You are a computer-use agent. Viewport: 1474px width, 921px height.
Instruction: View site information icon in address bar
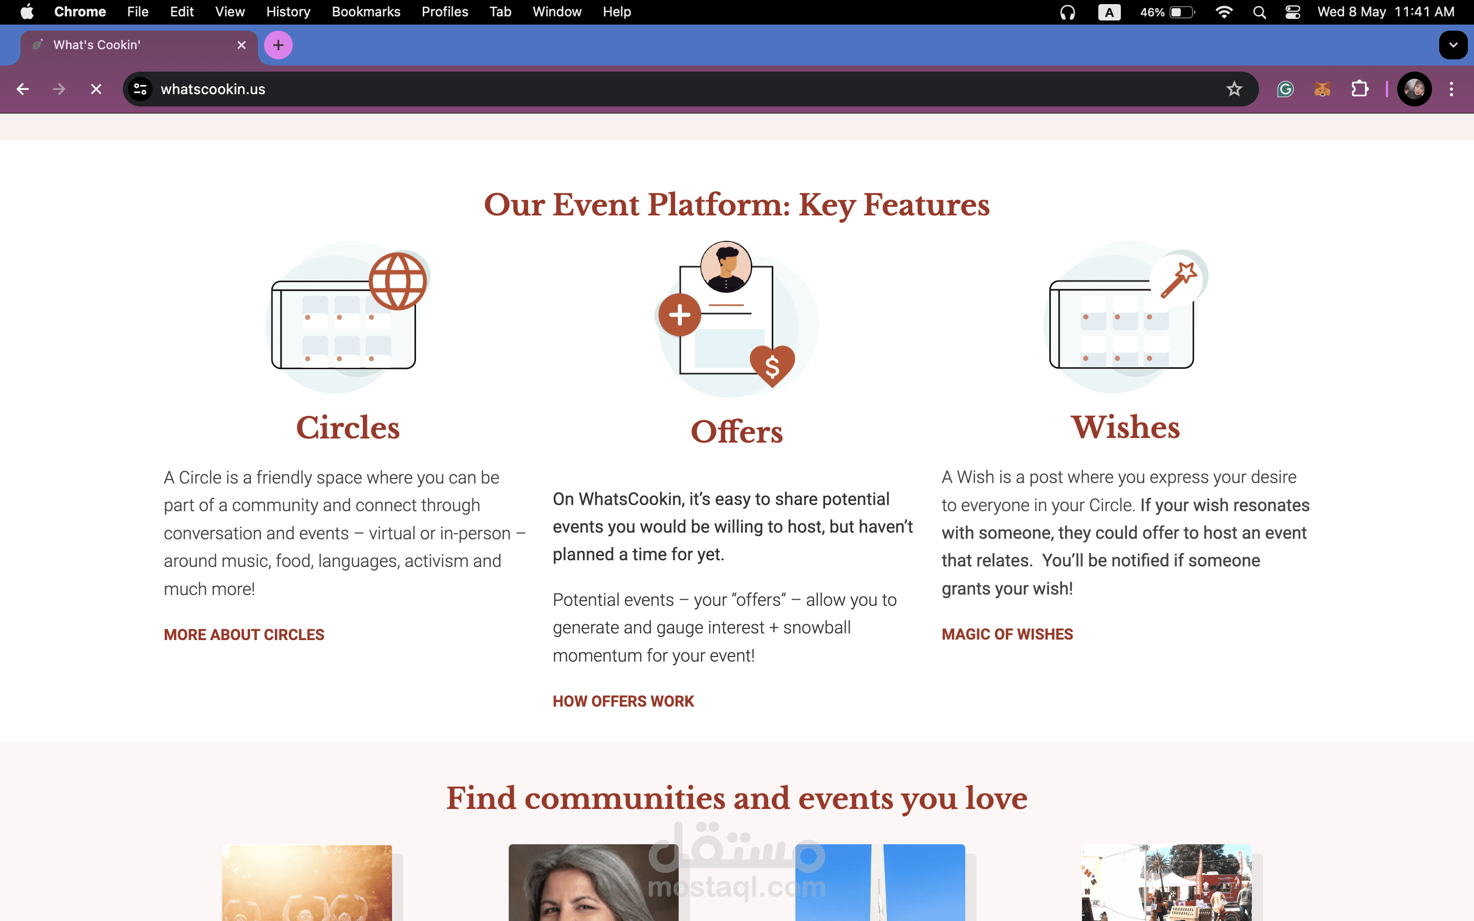point(140,89)
